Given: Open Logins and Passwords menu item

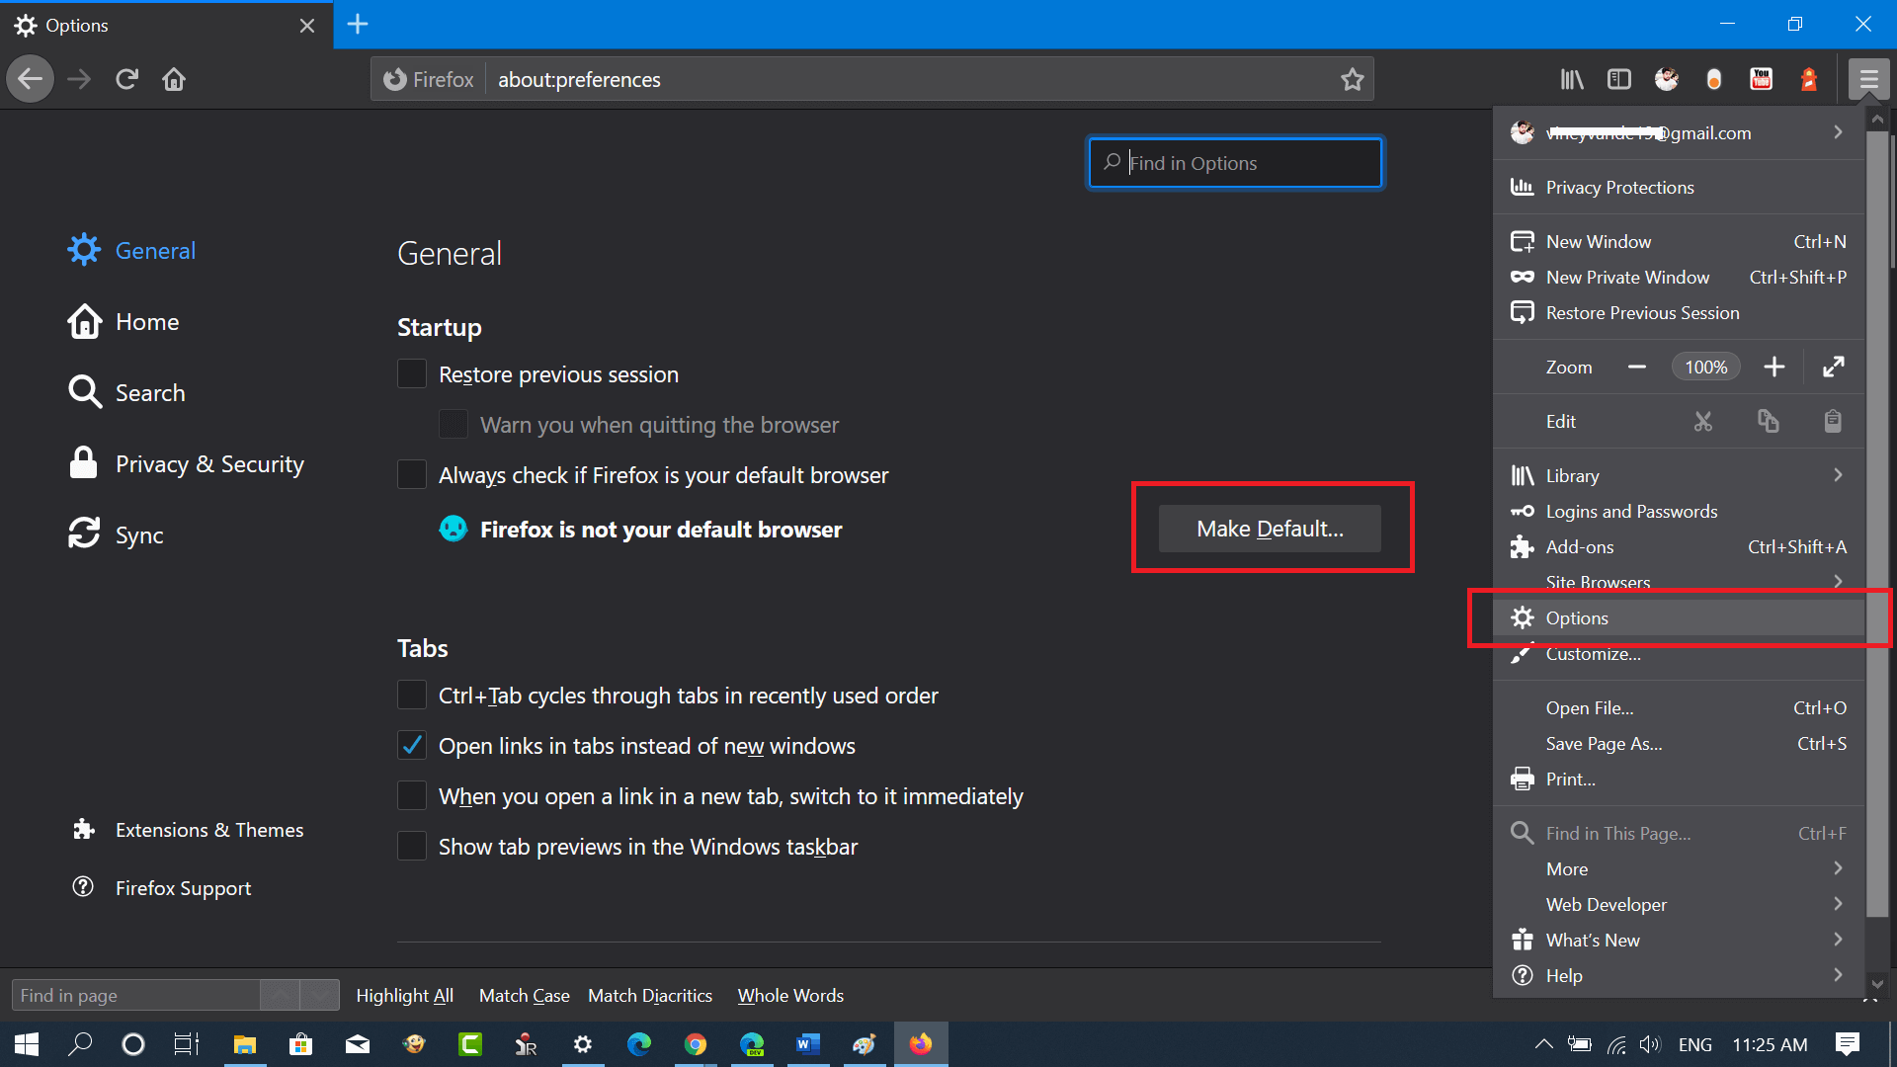Looking at the screenshot, I should point(1679,512).
